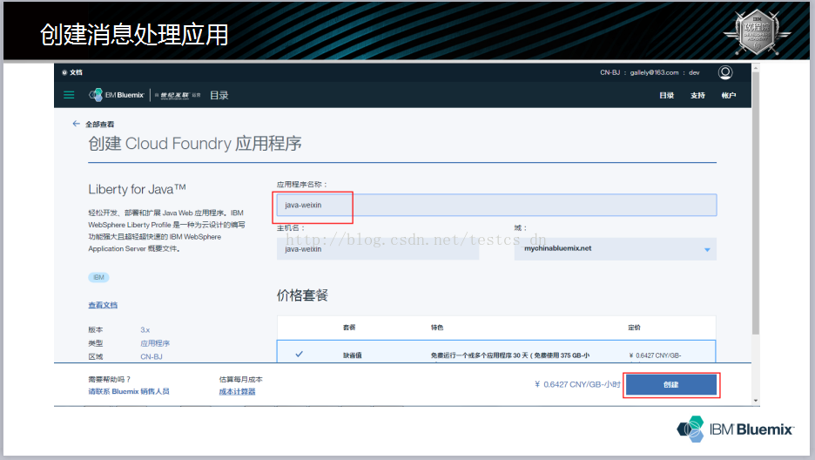This screenshot has width=815, height=460.
Task: Click the 世纪互联 partner logo
Action: coord(177,95)
